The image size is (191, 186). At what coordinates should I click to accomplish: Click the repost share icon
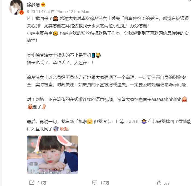tap(32, 183)
